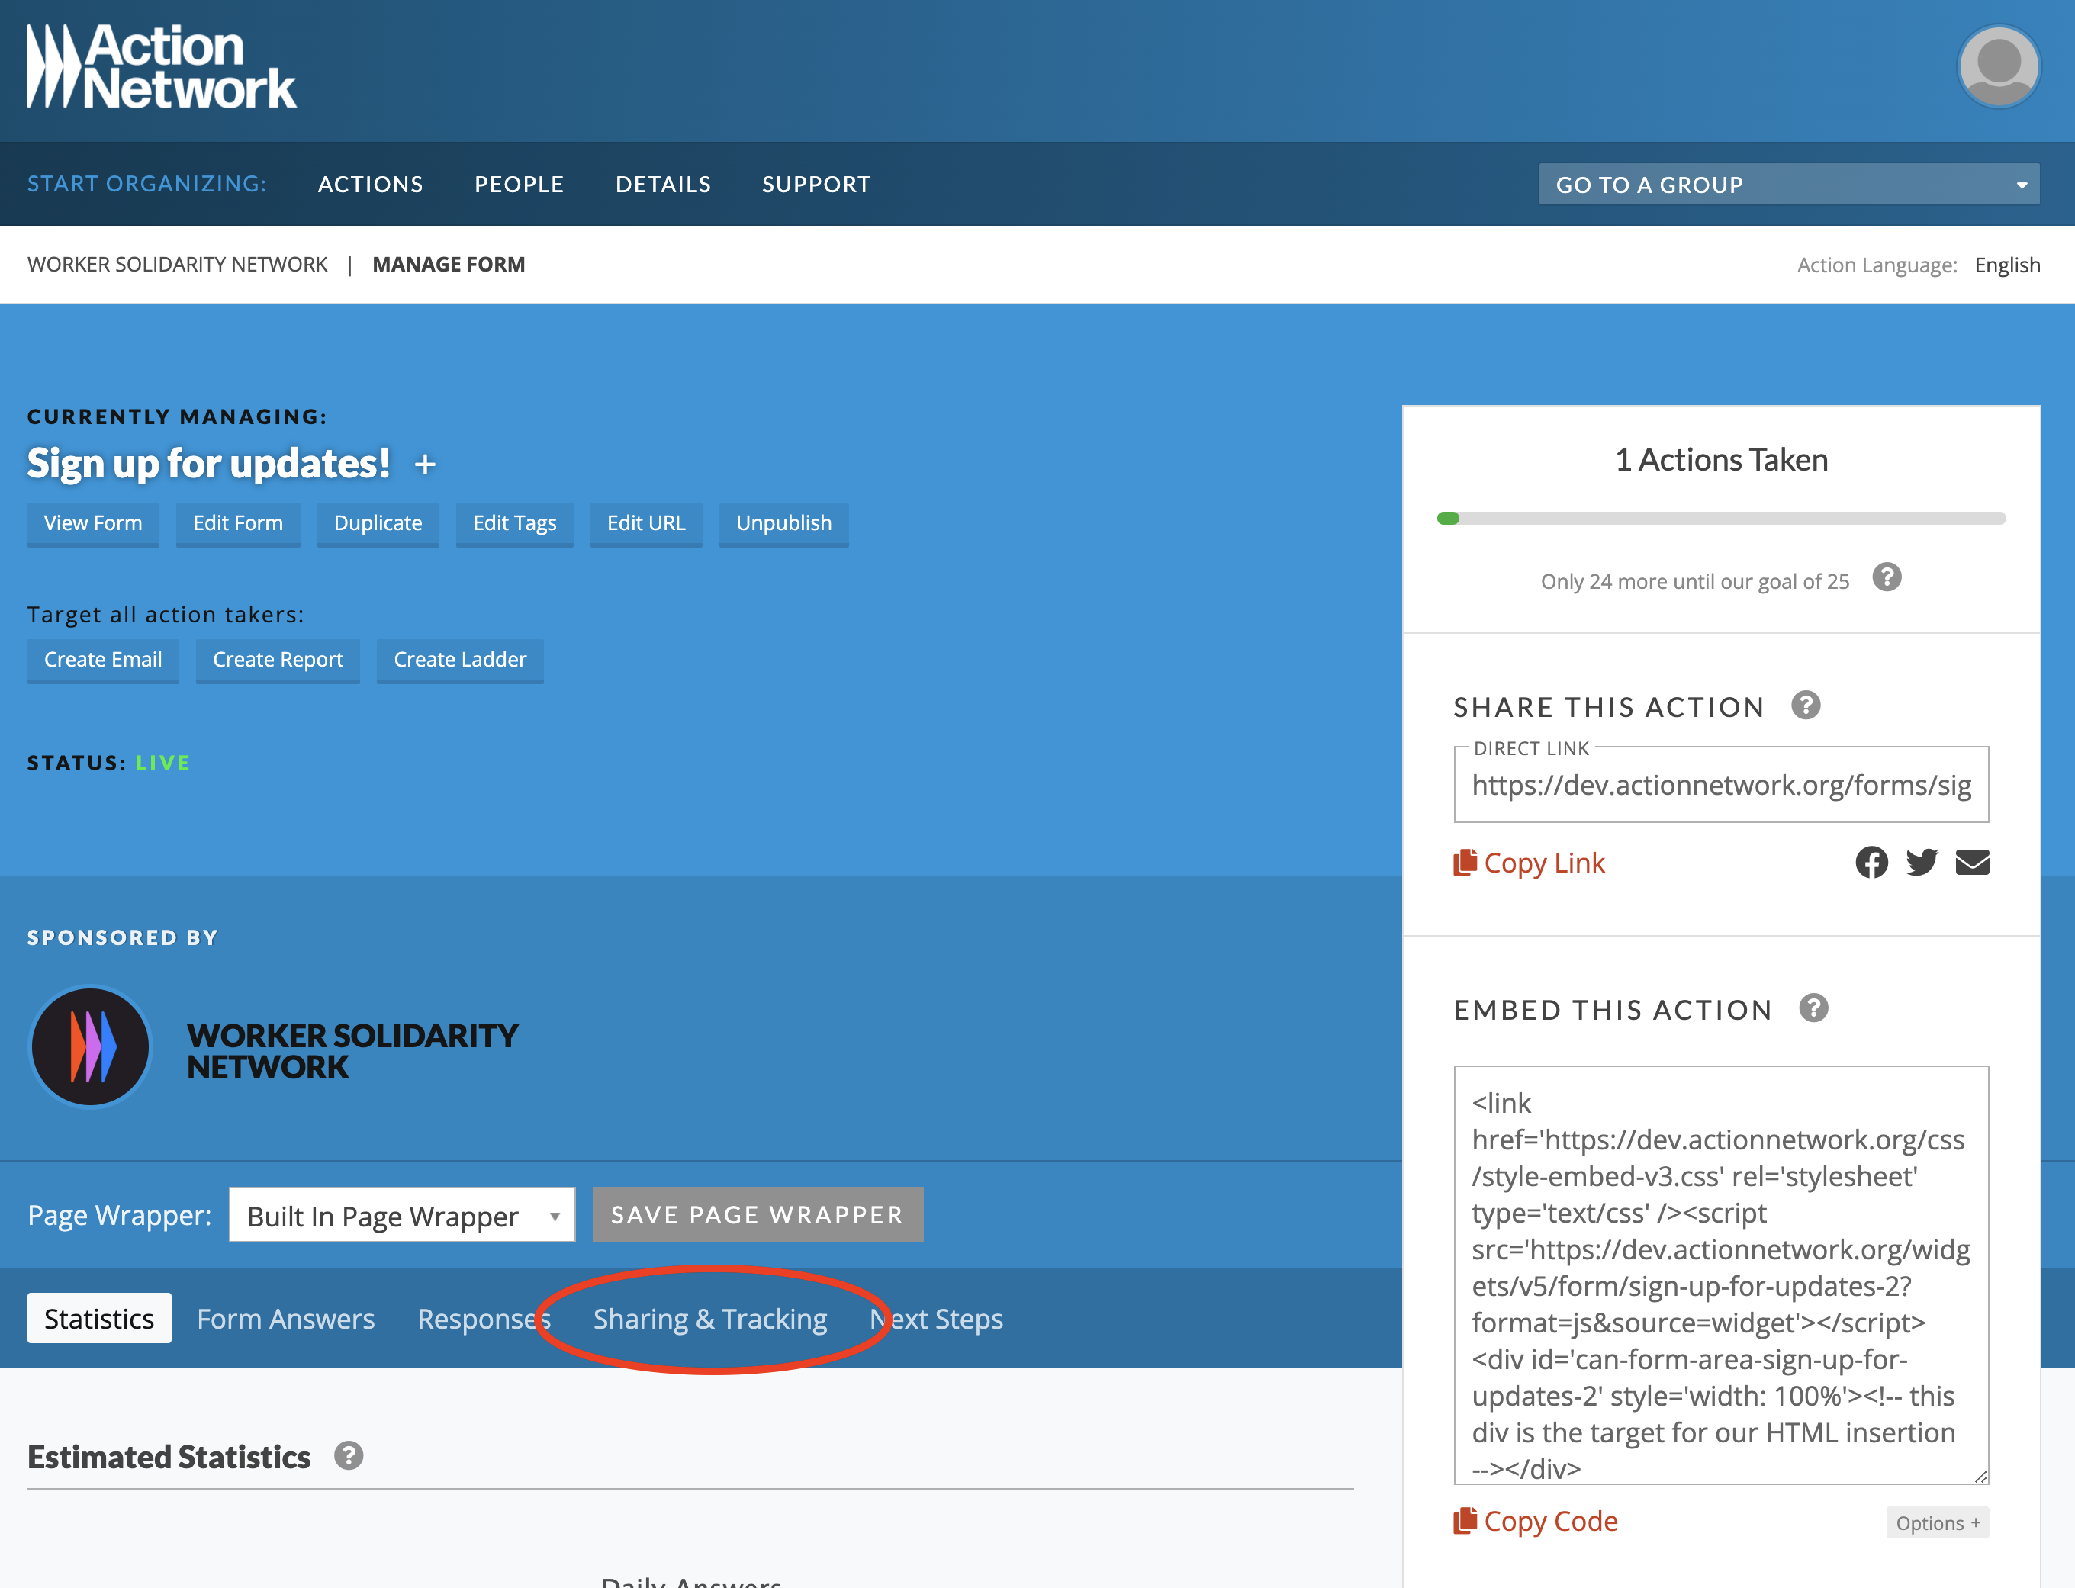
Task: Share this action on Twitter
Action: point(1921,862)
